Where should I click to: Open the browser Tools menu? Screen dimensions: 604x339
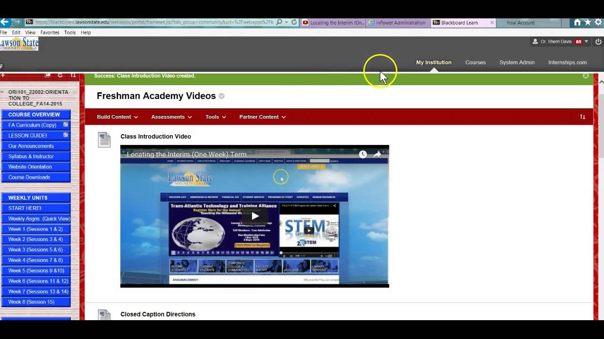[70, 32]
